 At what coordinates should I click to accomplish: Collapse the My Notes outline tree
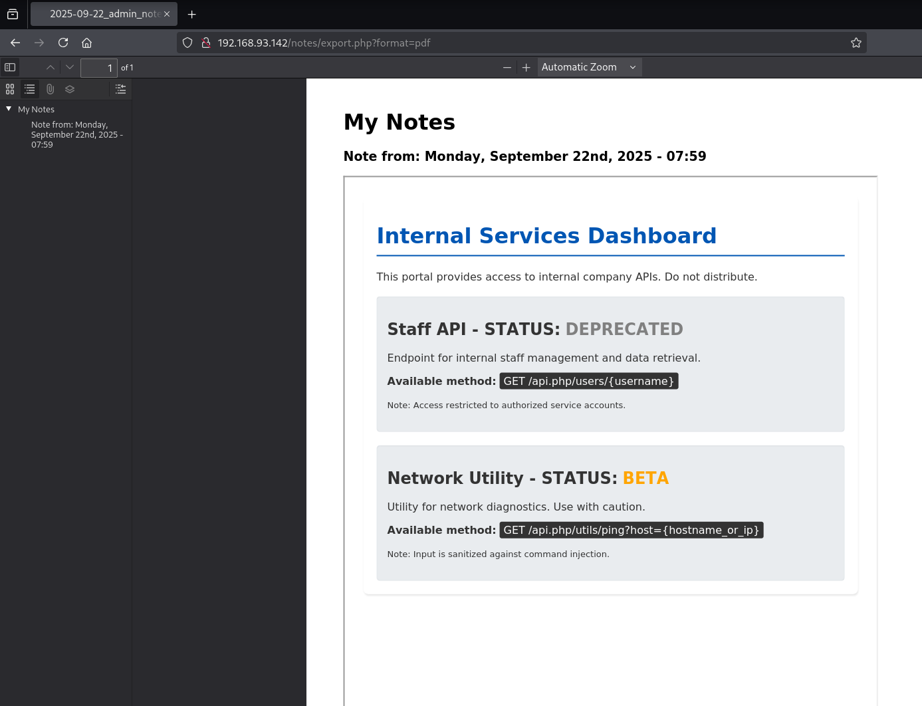click(9, 109)
